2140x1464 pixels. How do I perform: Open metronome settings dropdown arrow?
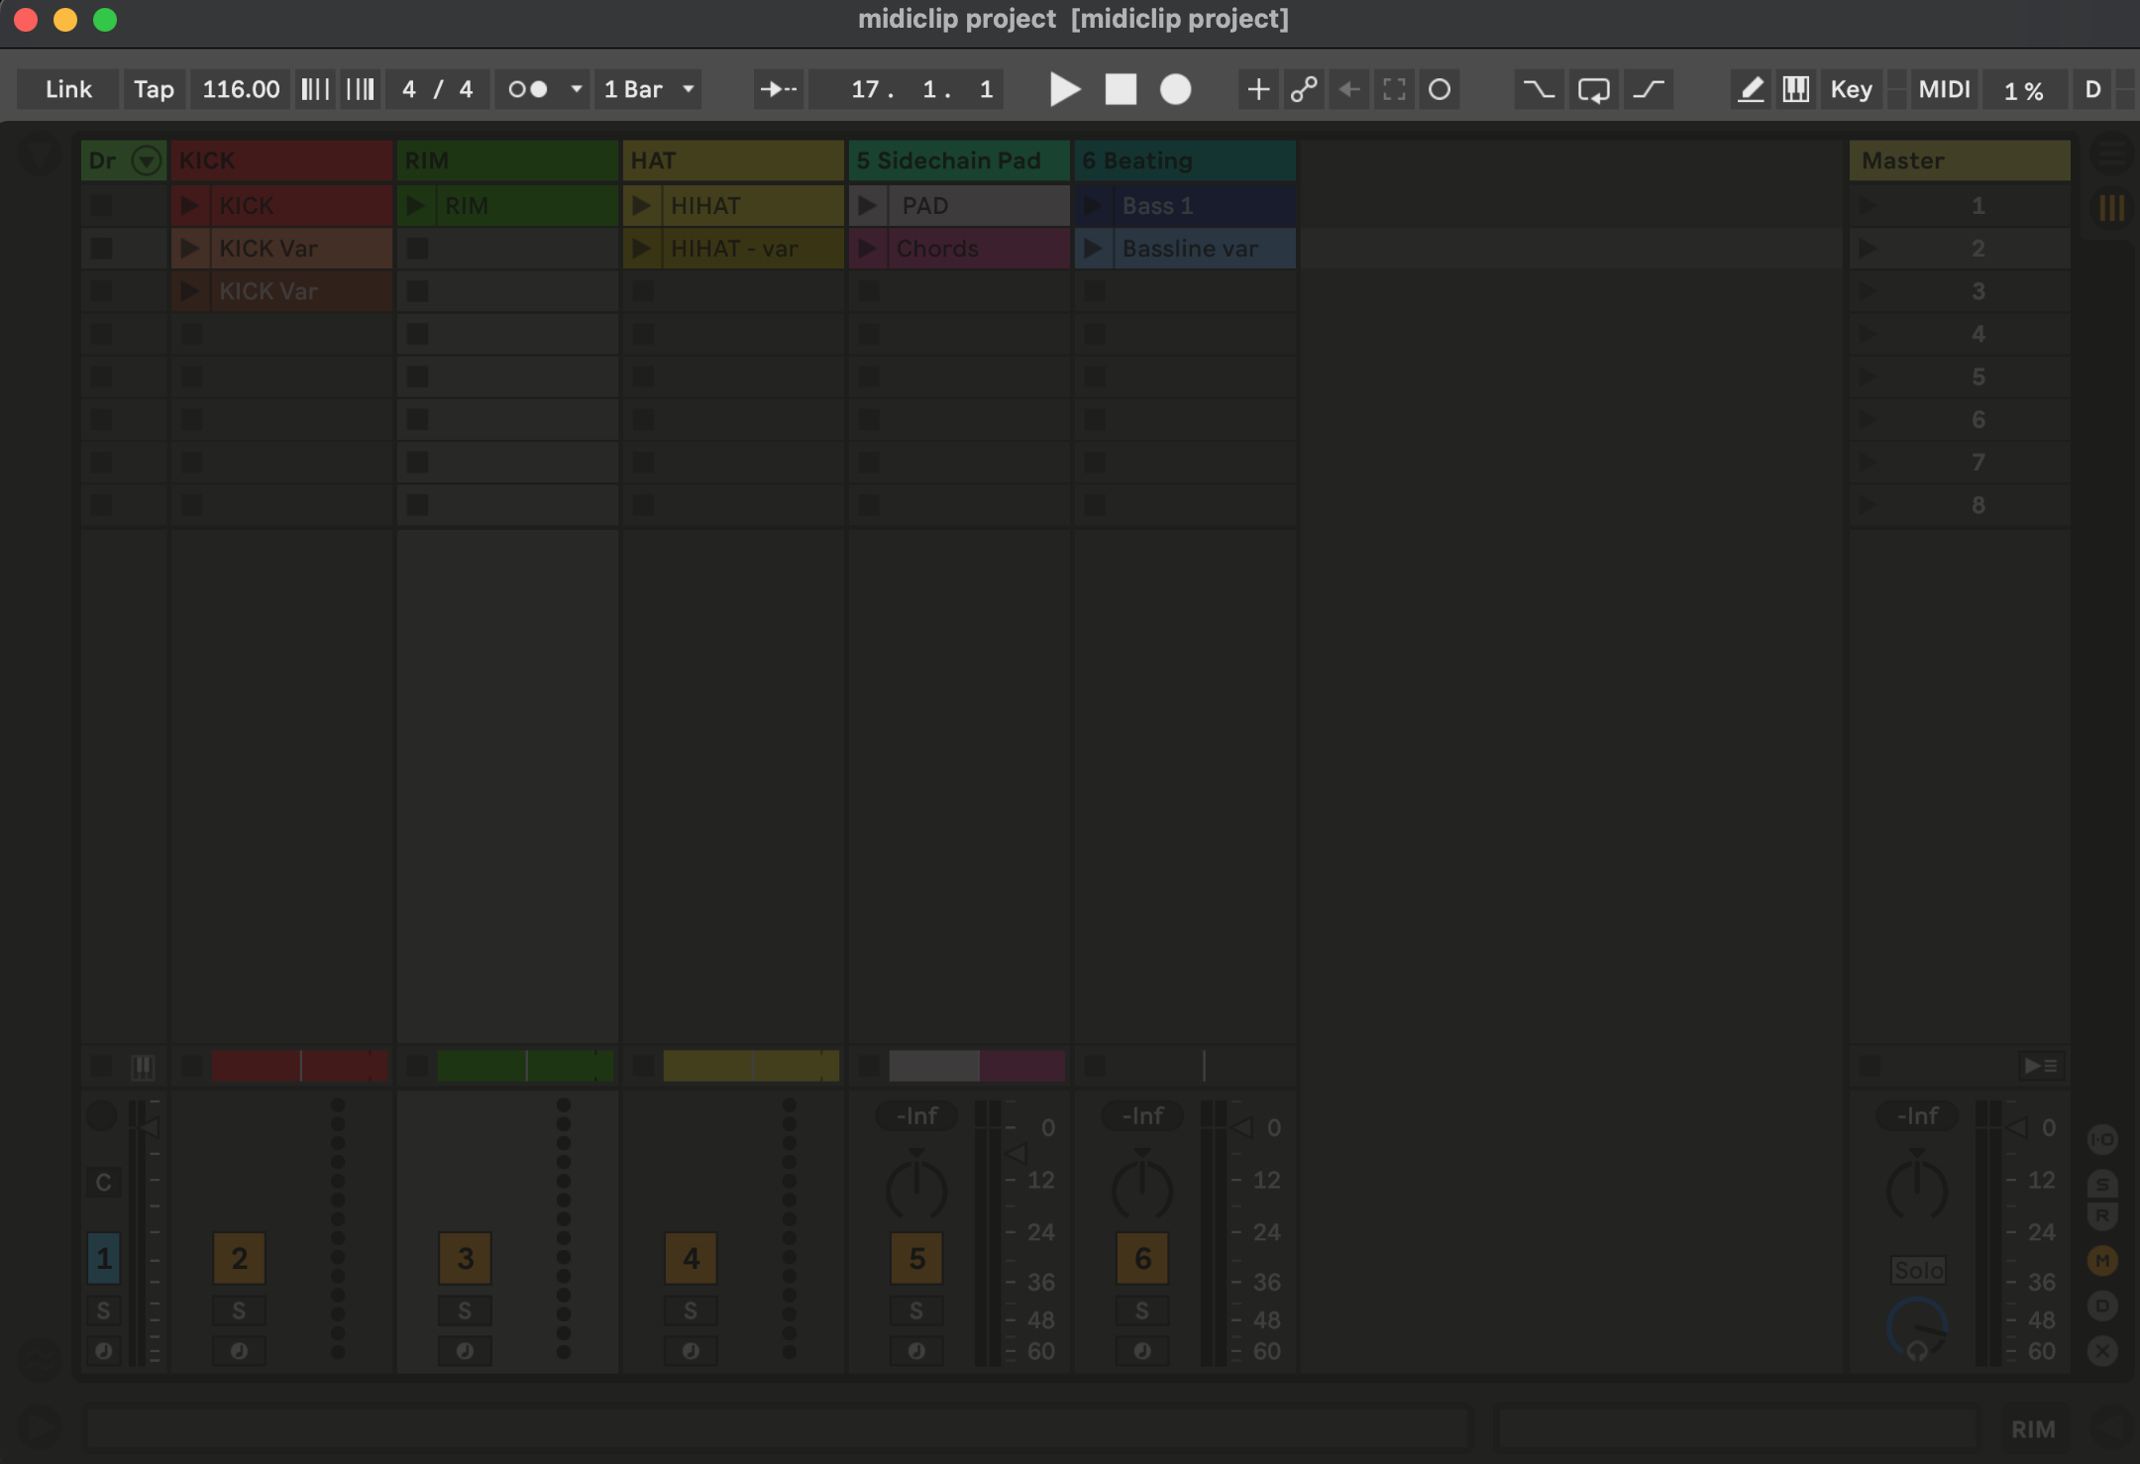(577, 89)
